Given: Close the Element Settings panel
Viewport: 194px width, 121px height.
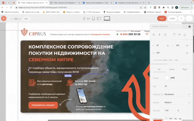Looking at the screenshot, I should click(189, 27).
